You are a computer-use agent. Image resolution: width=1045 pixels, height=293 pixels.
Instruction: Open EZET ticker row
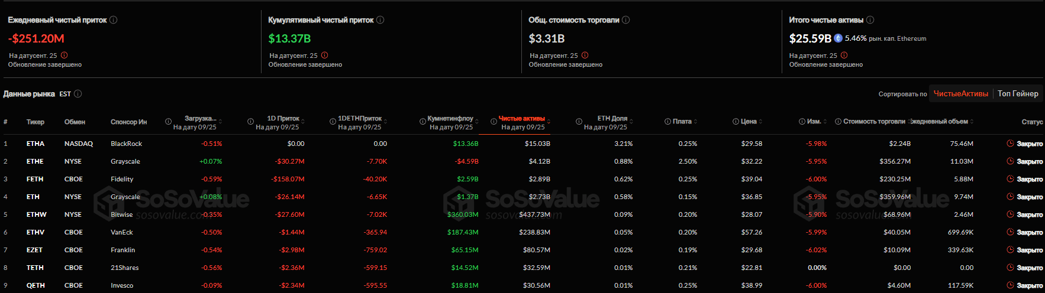coord(522,250)
